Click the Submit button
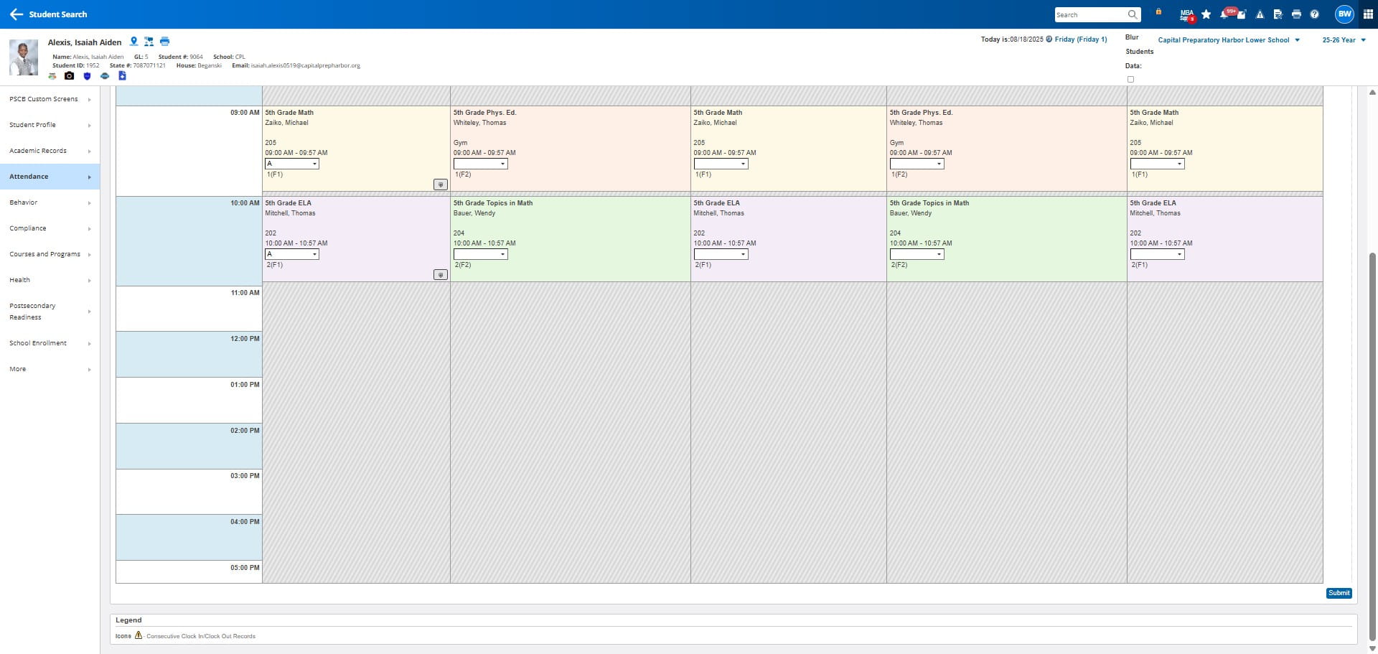 1339,593
